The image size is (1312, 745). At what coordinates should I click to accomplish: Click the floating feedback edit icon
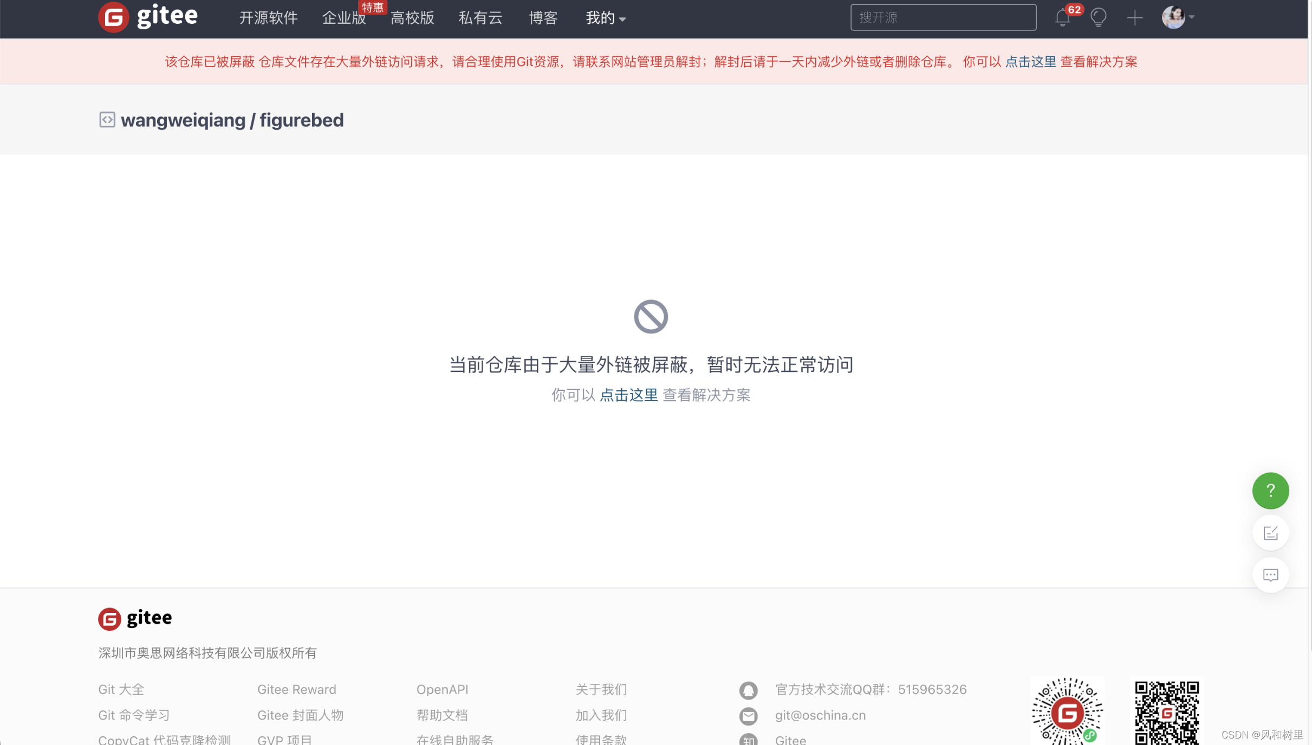coord(1270,533)
